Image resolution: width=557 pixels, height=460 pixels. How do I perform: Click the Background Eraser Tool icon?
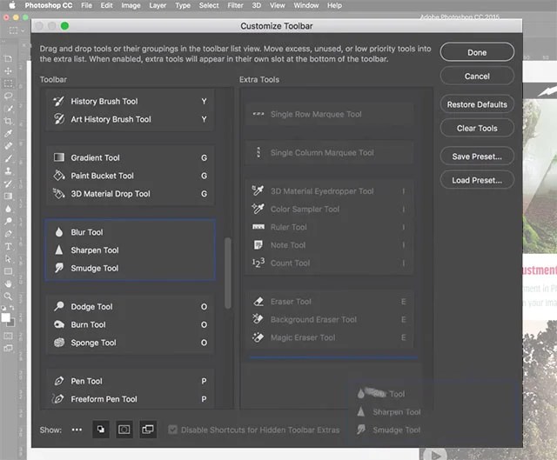point(258,319)
